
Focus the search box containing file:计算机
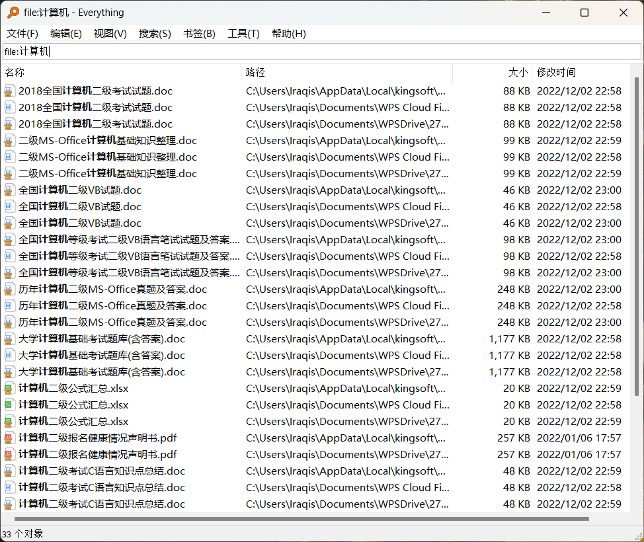tap(321, 52)
